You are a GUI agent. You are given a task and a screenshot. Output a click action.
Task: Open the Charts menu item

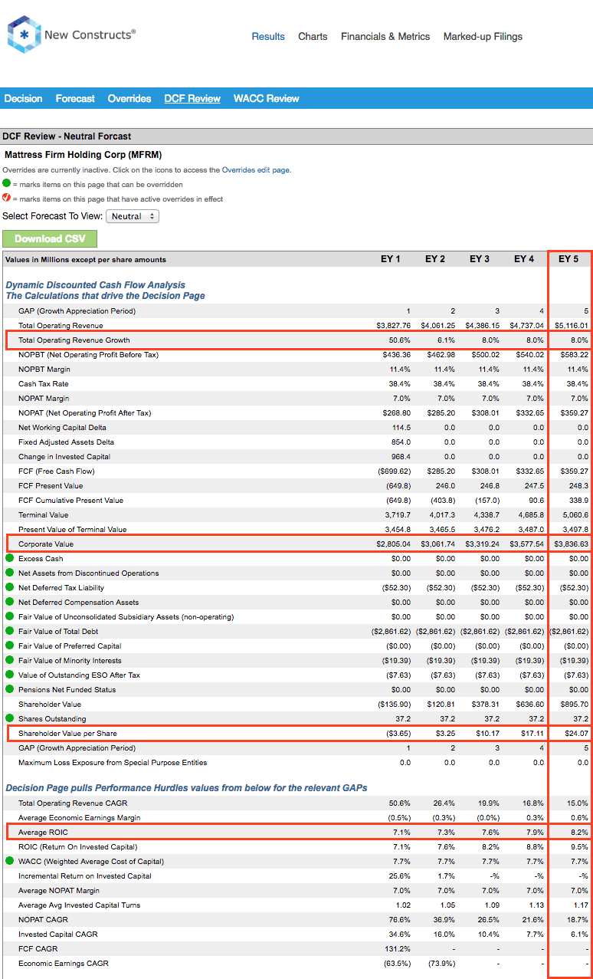point(313,36)
